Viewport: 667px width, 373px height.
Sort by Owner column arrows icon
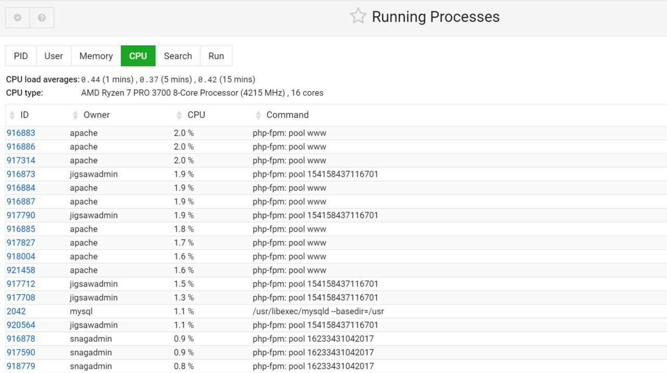[76, 115]
